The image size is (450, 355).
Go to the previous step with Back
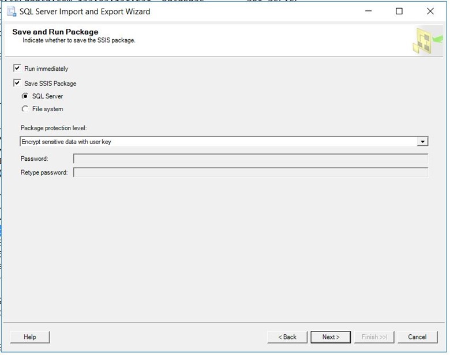click(287, 337)
